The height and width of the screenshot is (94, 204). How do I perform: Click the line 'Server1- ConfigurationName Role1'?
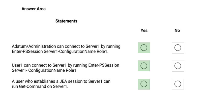tap(44, 70)
